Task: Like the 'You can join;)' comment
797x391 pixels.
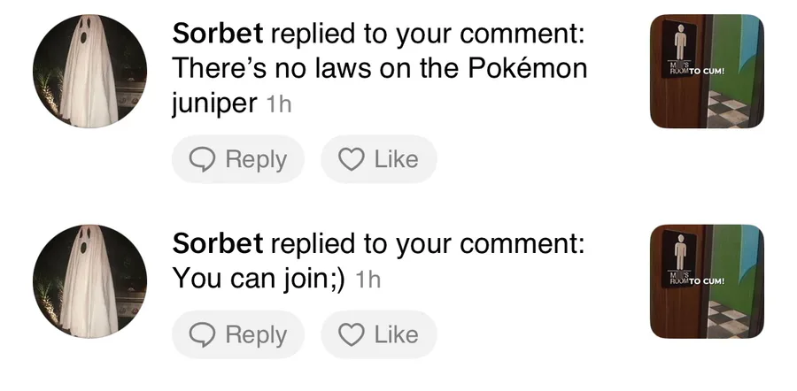Action: pyautogui.click(x=379, y=335)
